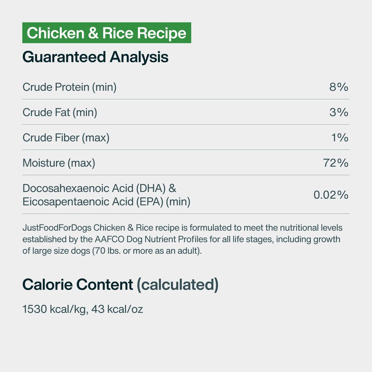Screen dimensions: 372x372
Task: Click the Crude Fiber (max) label
Action: click(x=66, y=138)
